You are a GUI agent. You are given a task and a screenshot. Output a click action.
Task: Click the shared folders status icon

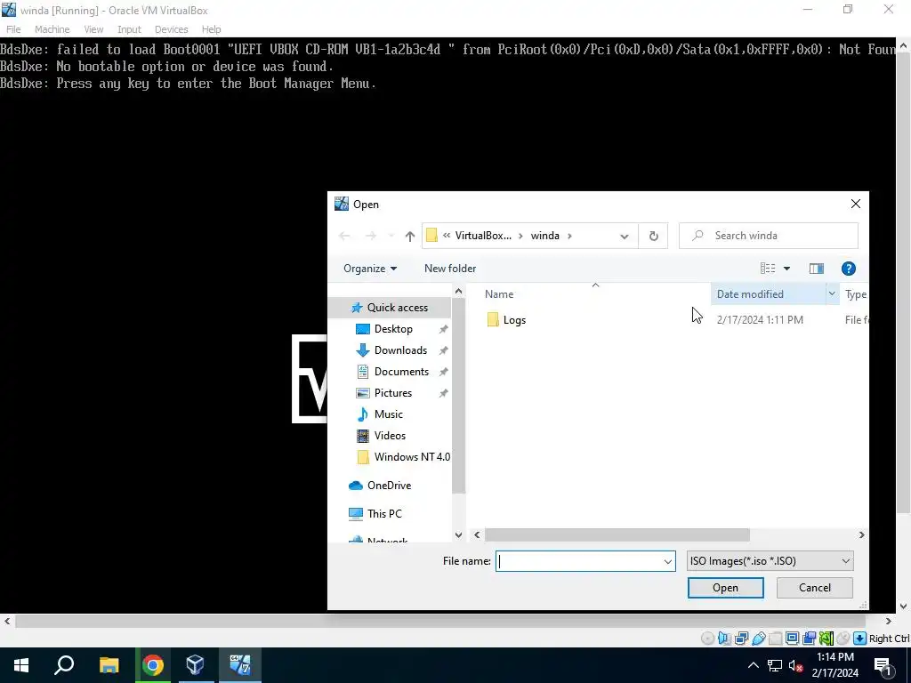[776, 639]
